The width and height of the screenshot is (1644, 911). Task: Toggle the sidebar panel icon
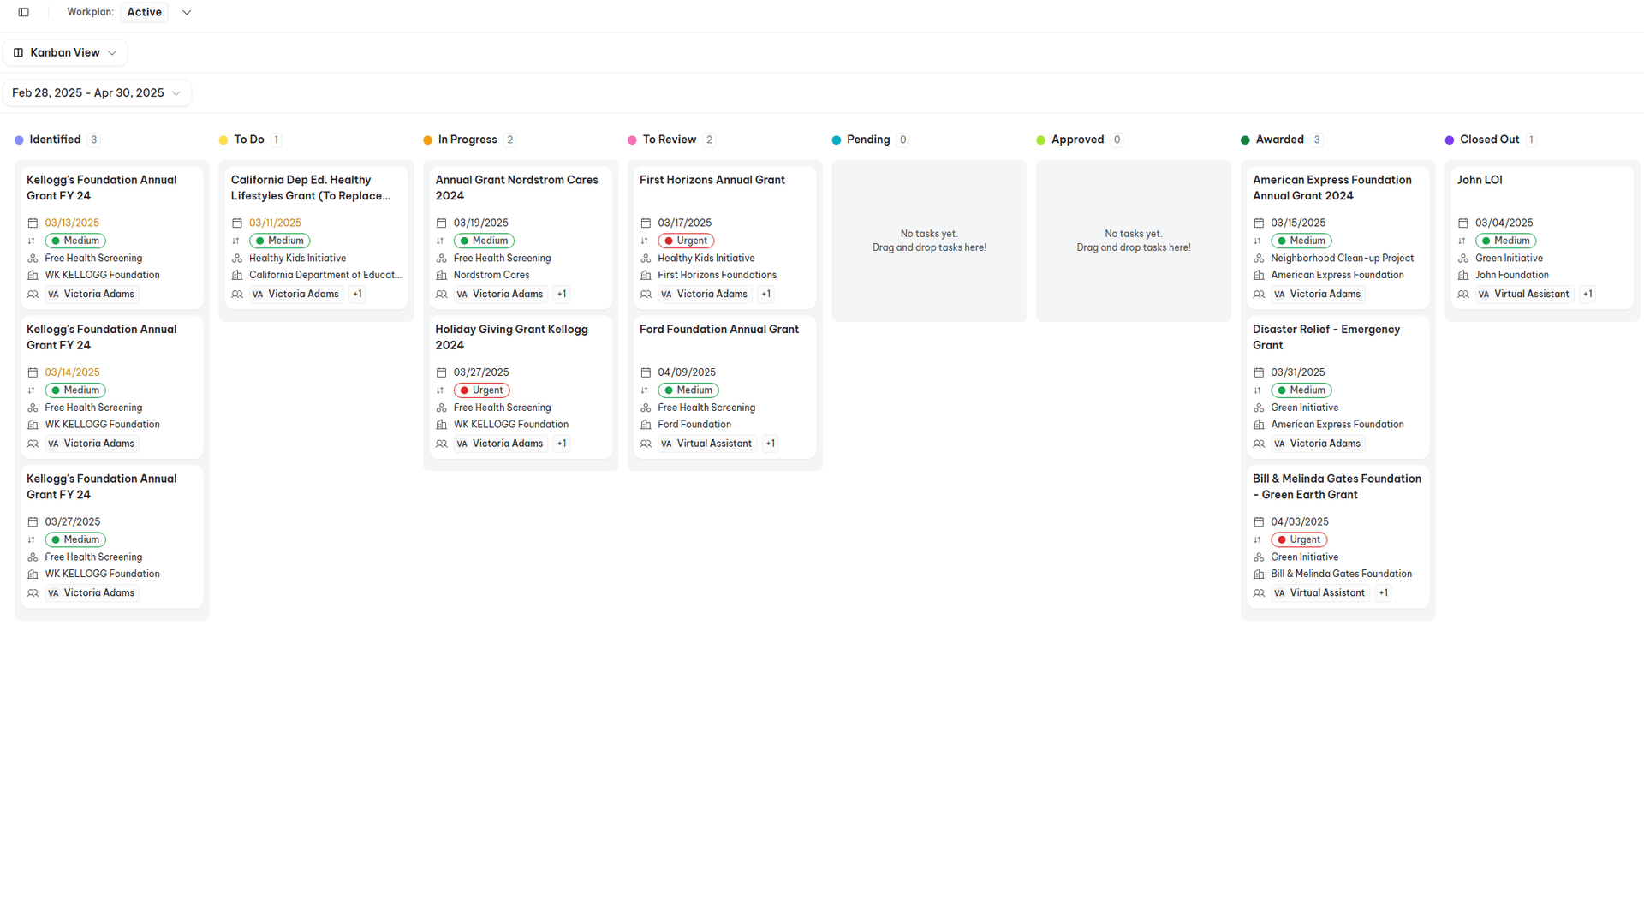pyautogui.click(x=24, y=12)
